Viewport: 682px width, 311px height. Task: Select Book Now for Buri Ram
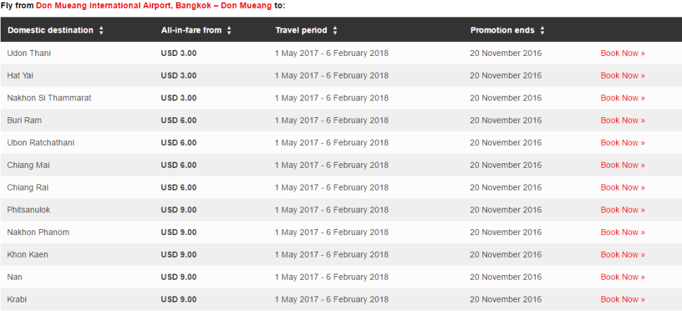pyautogui.click(x=622, y=121)
